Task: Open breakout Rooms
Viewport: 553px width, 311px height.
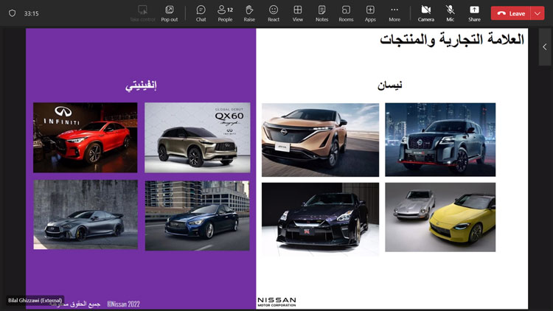Action: pyautogui.click(x=346, y=13)
